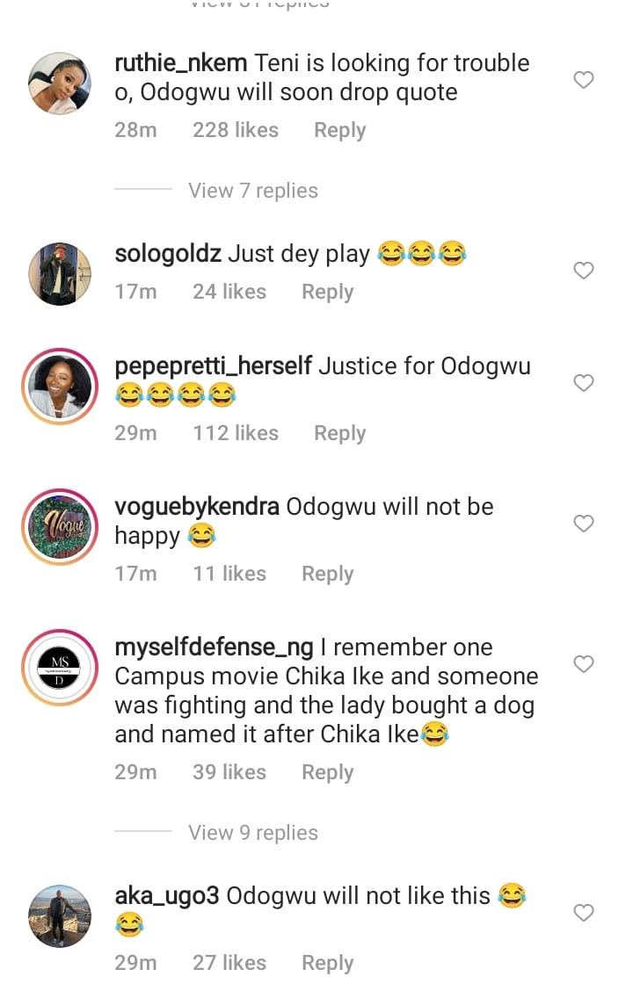
Task: Heart voguebykendra's comment
Action: tap(584, 524)
